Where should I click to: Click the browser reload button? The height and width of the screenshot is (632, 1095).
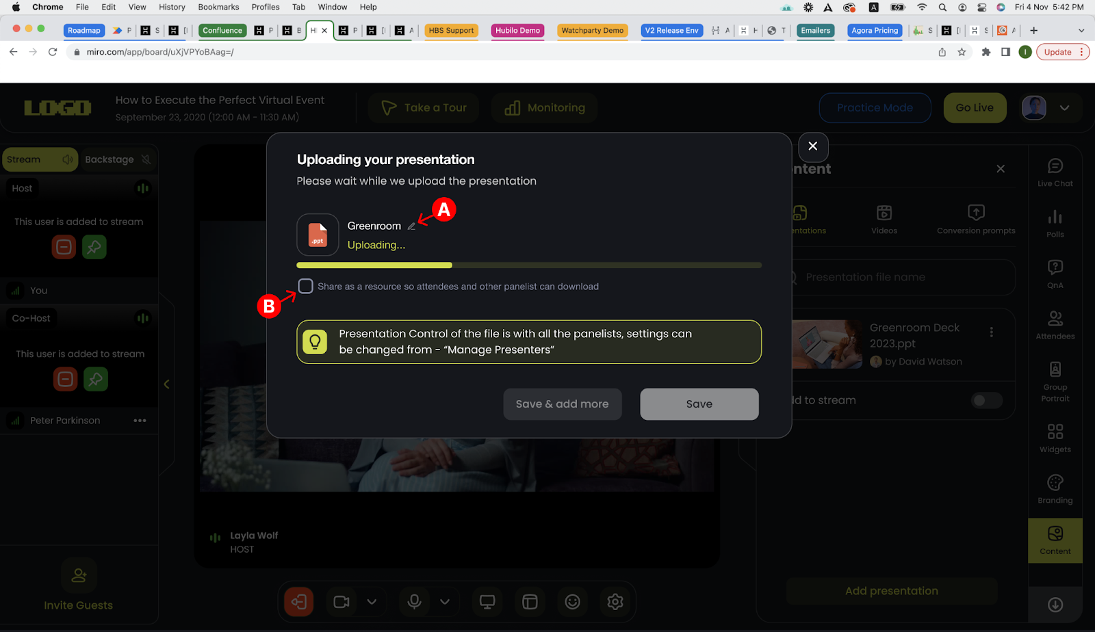pos(53,52)
